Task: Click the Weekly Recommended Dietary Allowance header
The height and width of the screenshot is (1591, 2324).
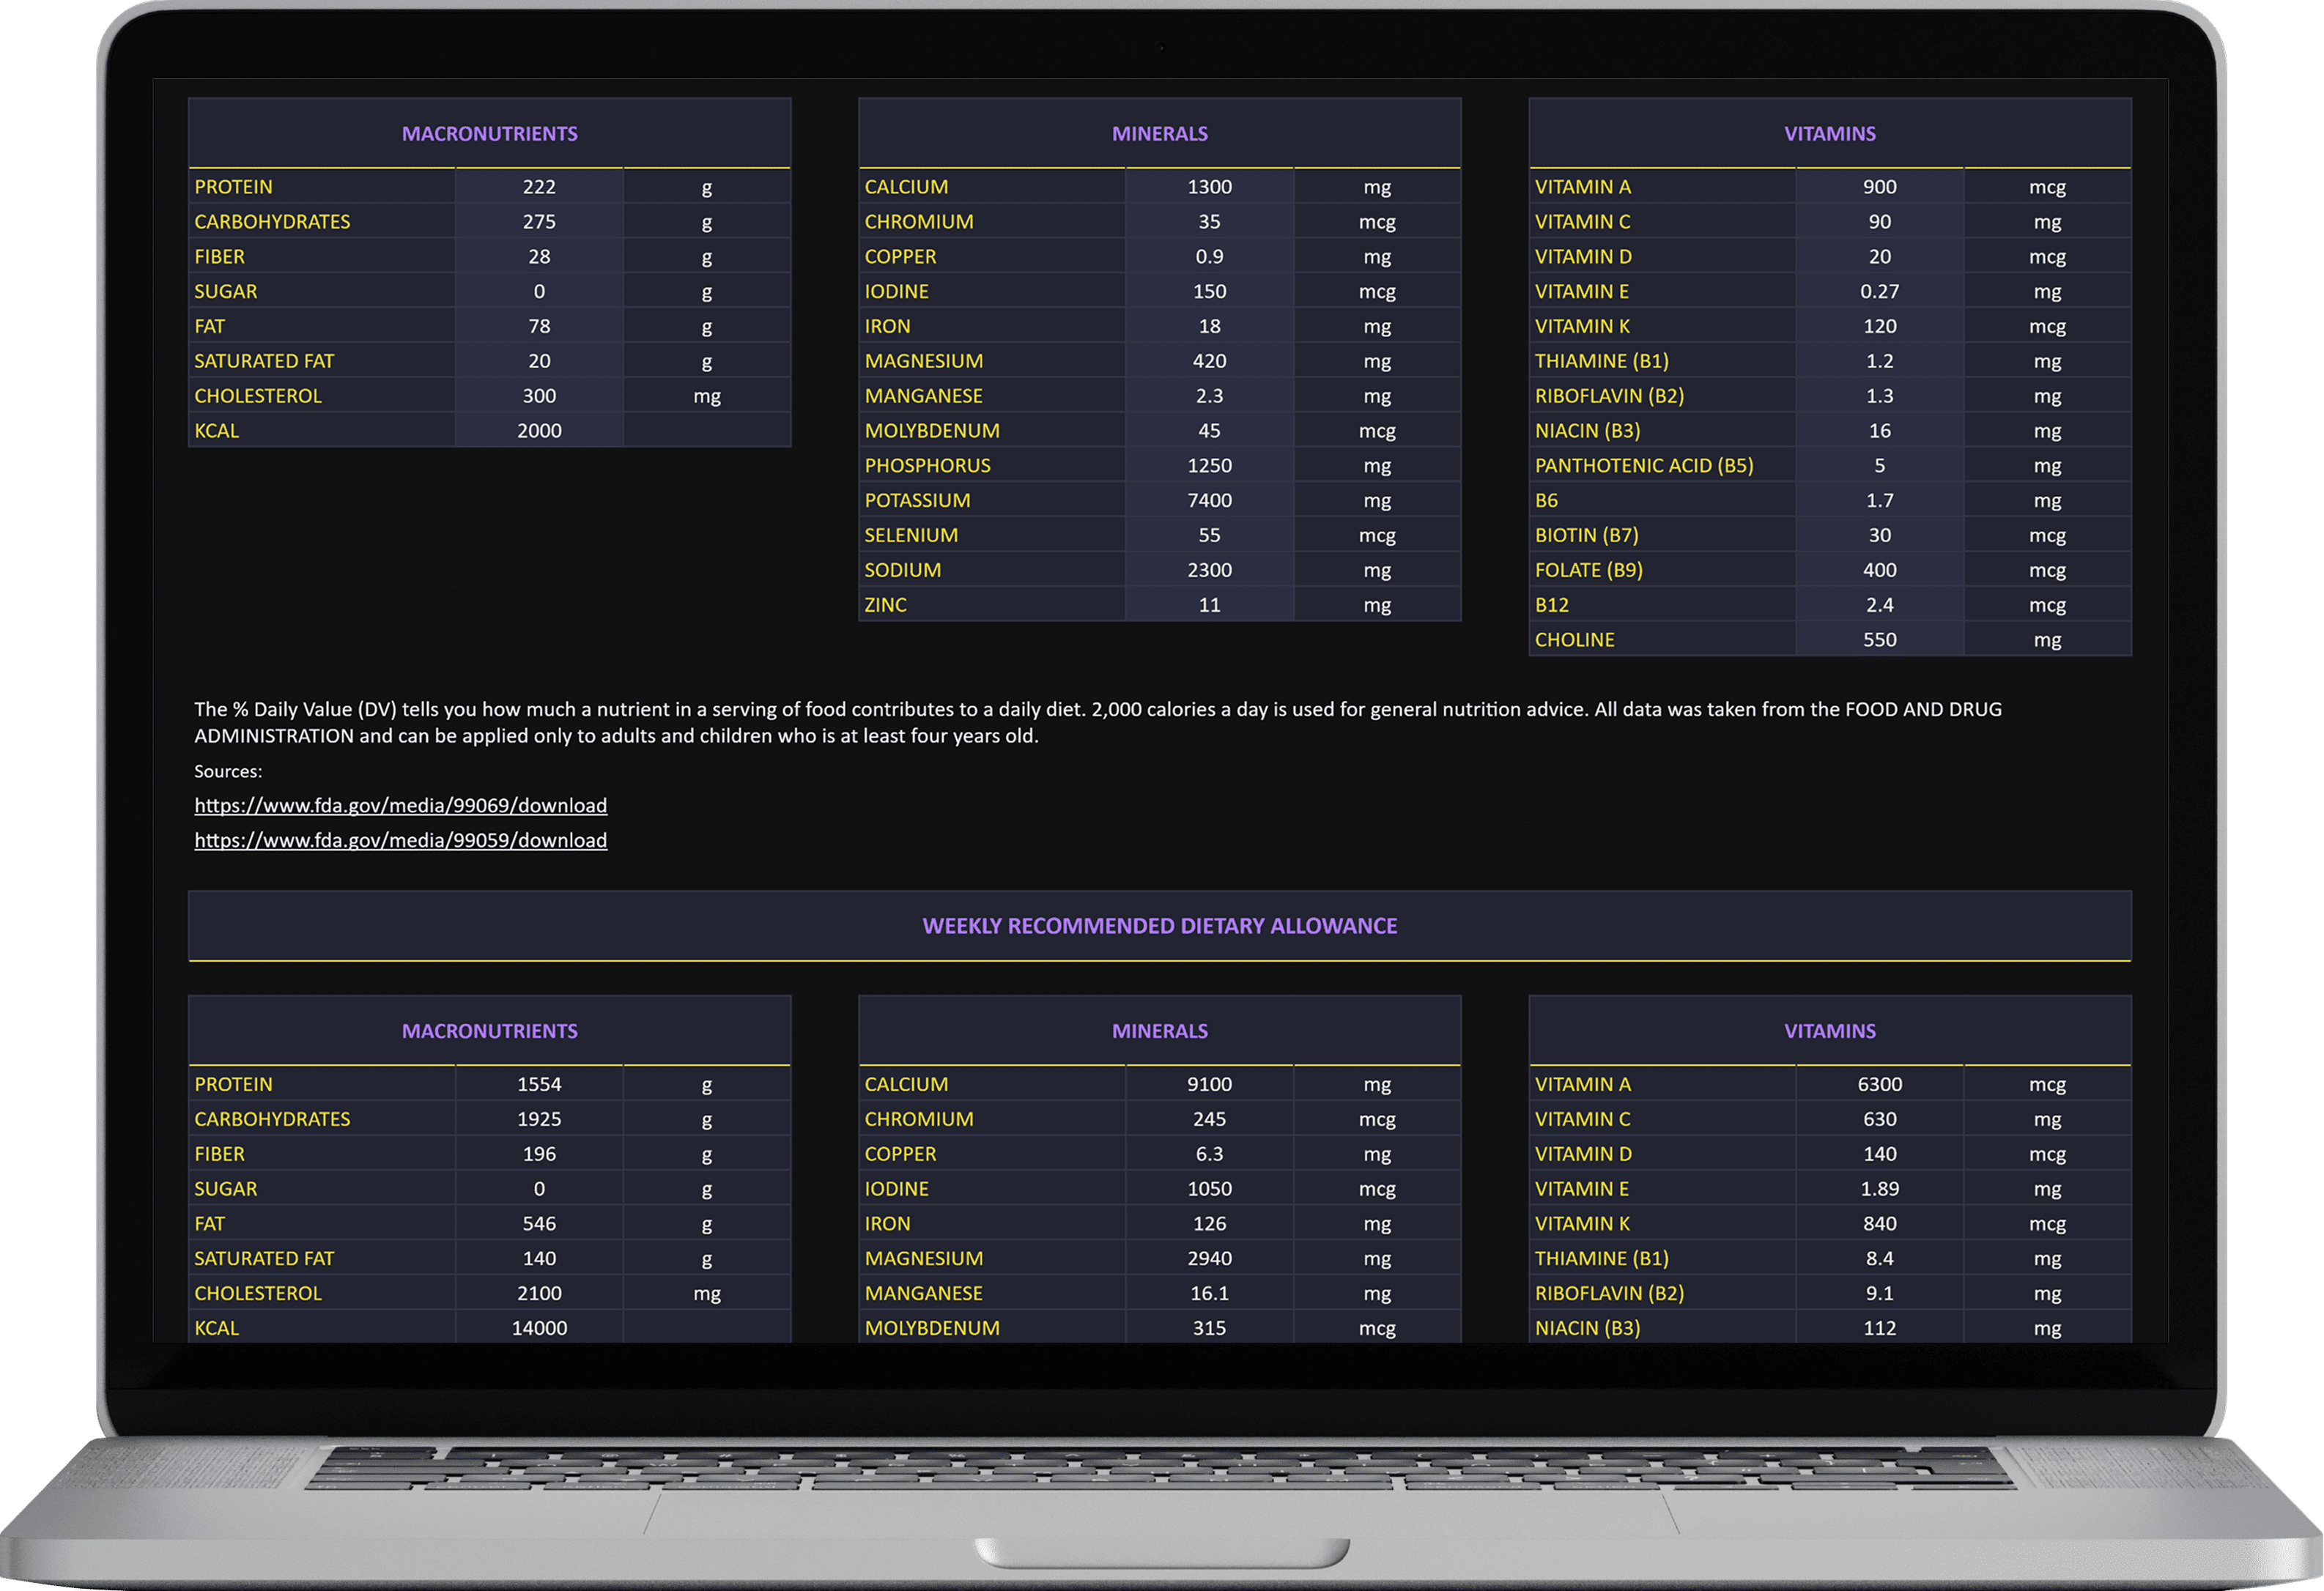Action: (x=1159, y=926)
